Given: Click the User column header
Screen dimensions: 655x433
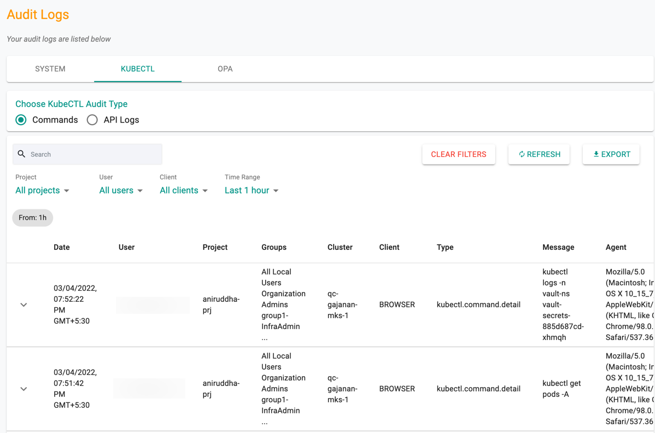Looking at the screenshot, I should pos(127,247).
